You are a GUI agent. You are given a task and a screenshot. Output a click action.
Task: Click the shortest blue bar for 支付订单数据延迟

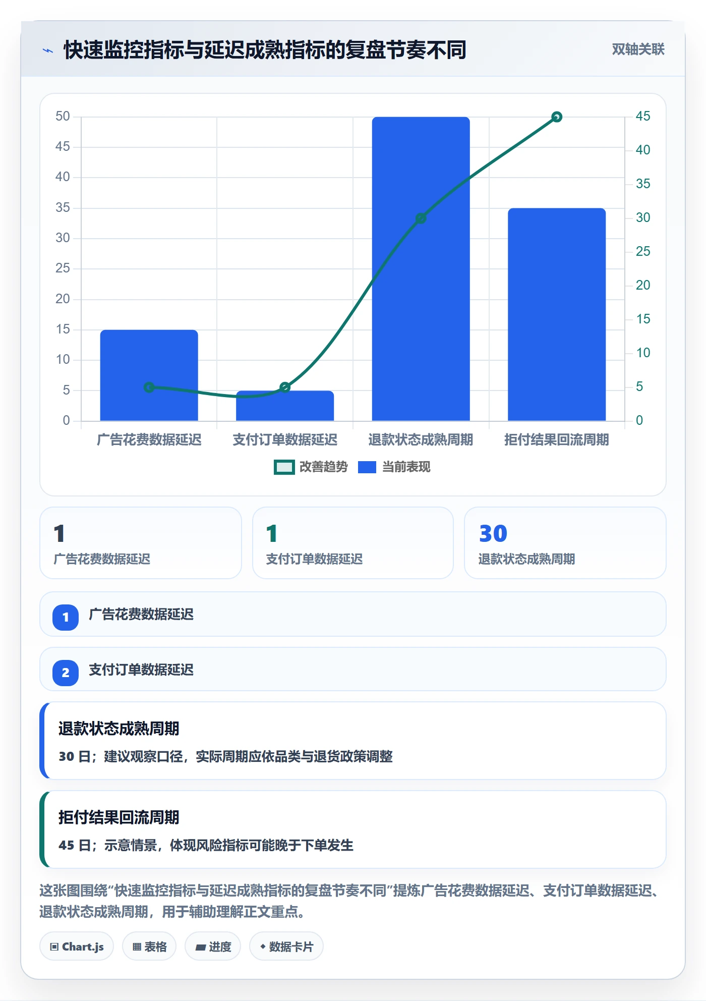285,406
